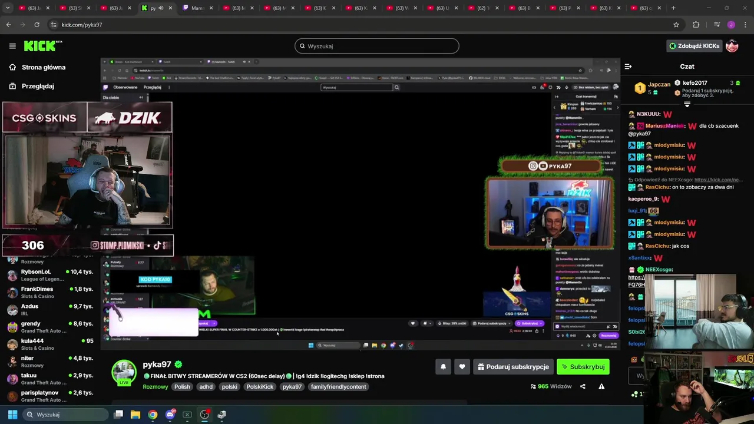Open Chrome three-dot menu
The image size is (754, 424).
[746, 25]
